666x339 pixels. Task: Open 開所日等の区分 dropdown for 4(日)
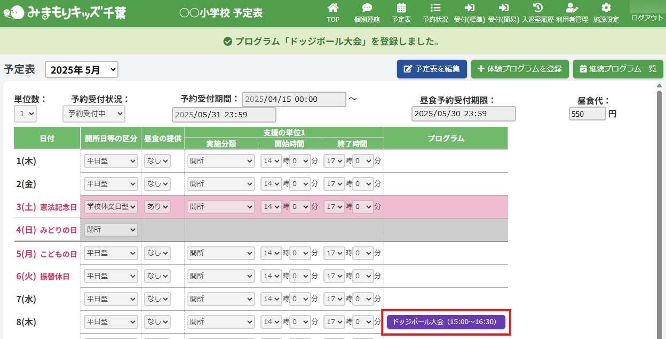[x=110, y=230]
